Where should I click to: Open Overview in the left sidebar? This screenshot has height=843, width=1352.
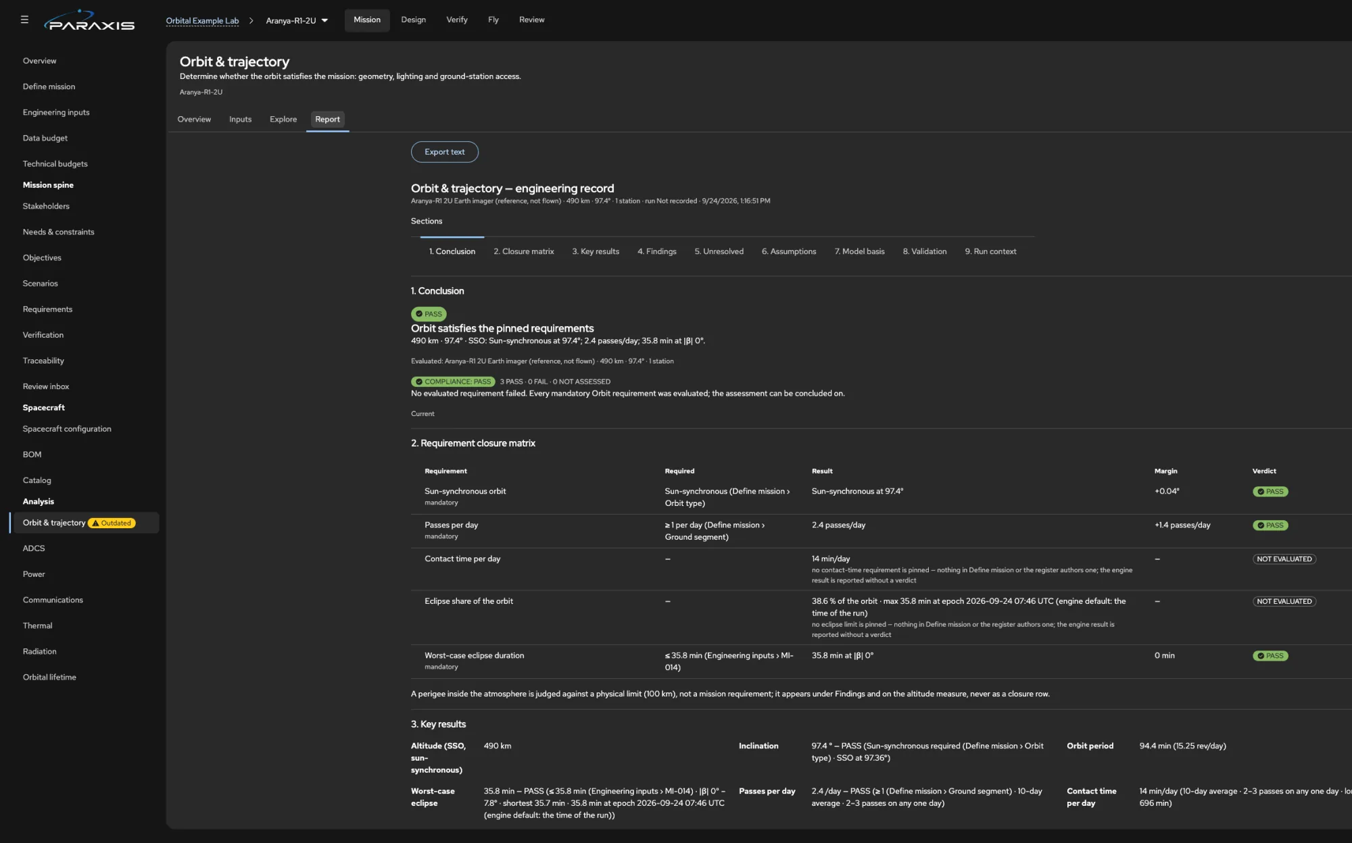pos(39,61)
